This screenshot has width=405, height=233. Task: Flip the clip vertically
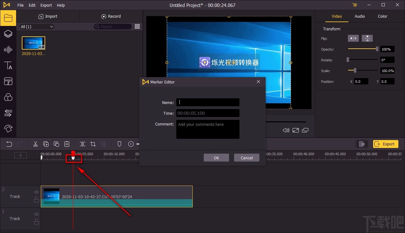tap(367, 38)
